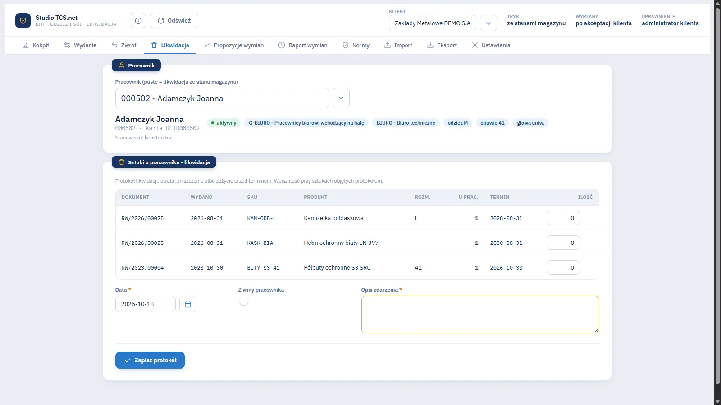Click the PRODUKT column header

(x=315, y=197)
